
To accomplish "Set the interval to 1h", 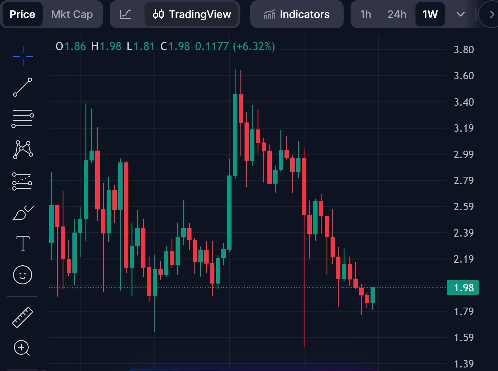I will coord(366,14).
